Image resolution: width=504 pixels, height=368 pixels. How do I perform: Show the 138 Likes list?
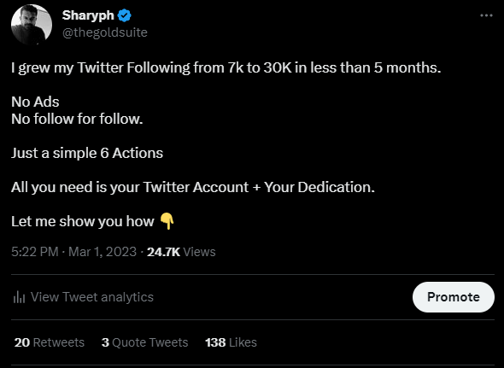pyautogui.click(x=231, y=342)
